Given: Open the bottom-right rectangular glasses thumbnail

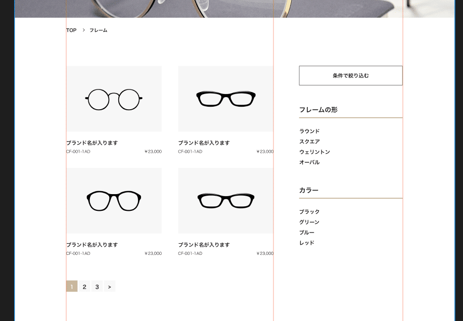Looking at the screenshot, I should 226,201.
